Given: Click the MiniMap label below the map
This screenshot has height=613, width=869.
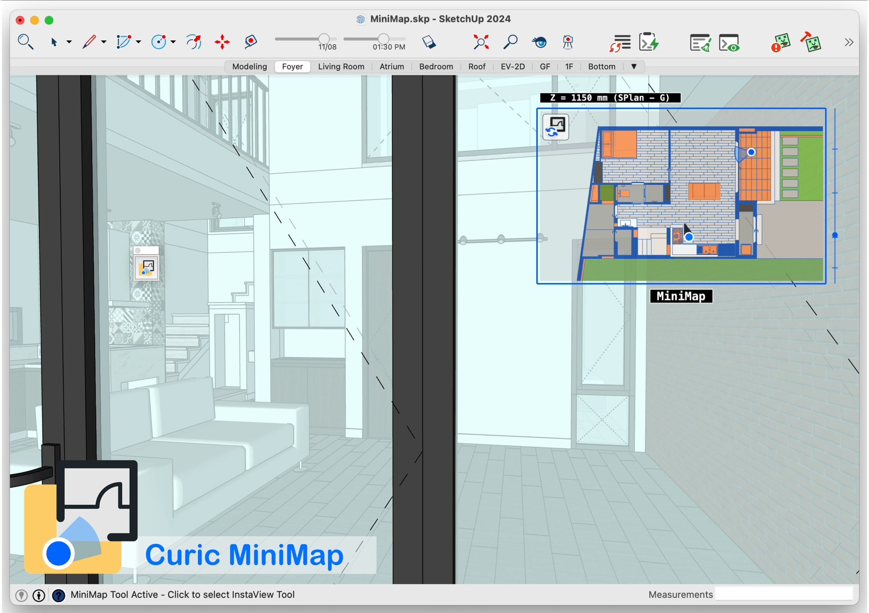Looking at the screenshot, I should [681, 296].
